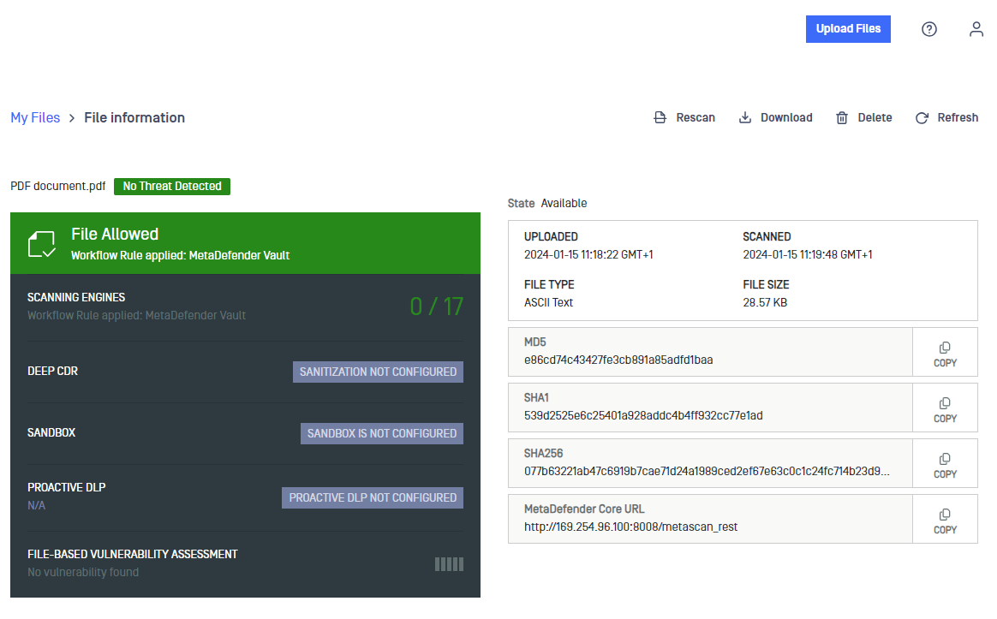The width and height of the screenshot is (997, 619).
Task: Click the SANDBOX IS NOT CONFIGURED label
Action: click(381, 433)
